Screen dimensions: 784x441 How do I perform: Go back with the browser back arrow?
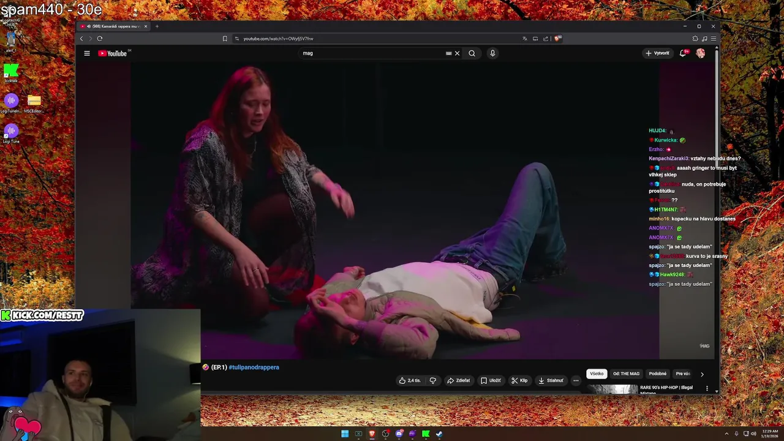coord(81,39)
